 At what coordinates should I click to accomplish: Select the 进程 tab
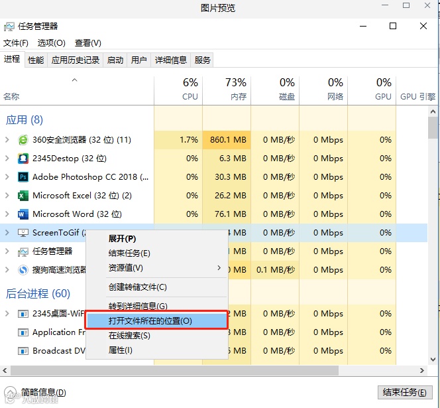[x=12, y=59]
